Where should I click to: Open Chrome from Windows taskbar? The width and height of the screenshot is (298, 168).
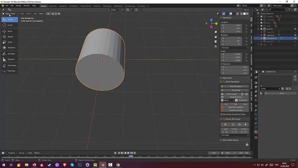click(118, 165)
